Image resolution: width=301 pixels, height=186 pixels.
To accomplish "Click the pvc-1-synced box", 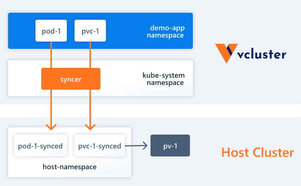I will click(100, 146).
